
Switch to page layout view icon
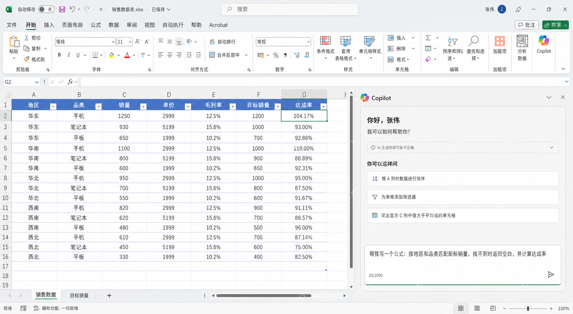coord(477,308)
